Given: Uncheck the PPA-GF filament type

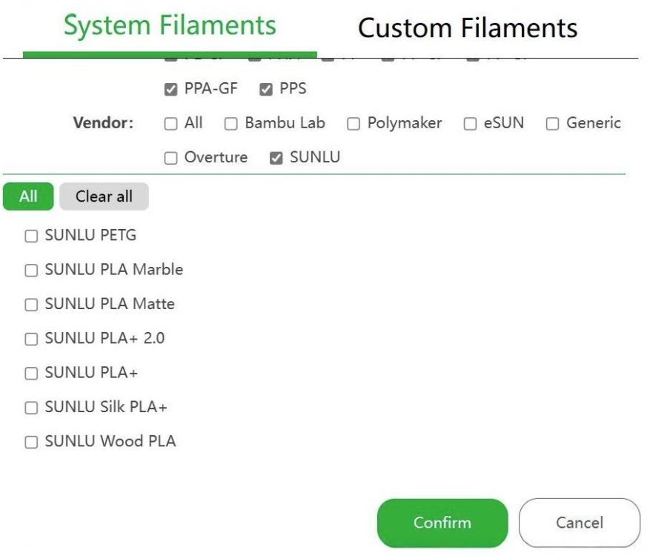Looking at the screenshot, I should (171, 90).
